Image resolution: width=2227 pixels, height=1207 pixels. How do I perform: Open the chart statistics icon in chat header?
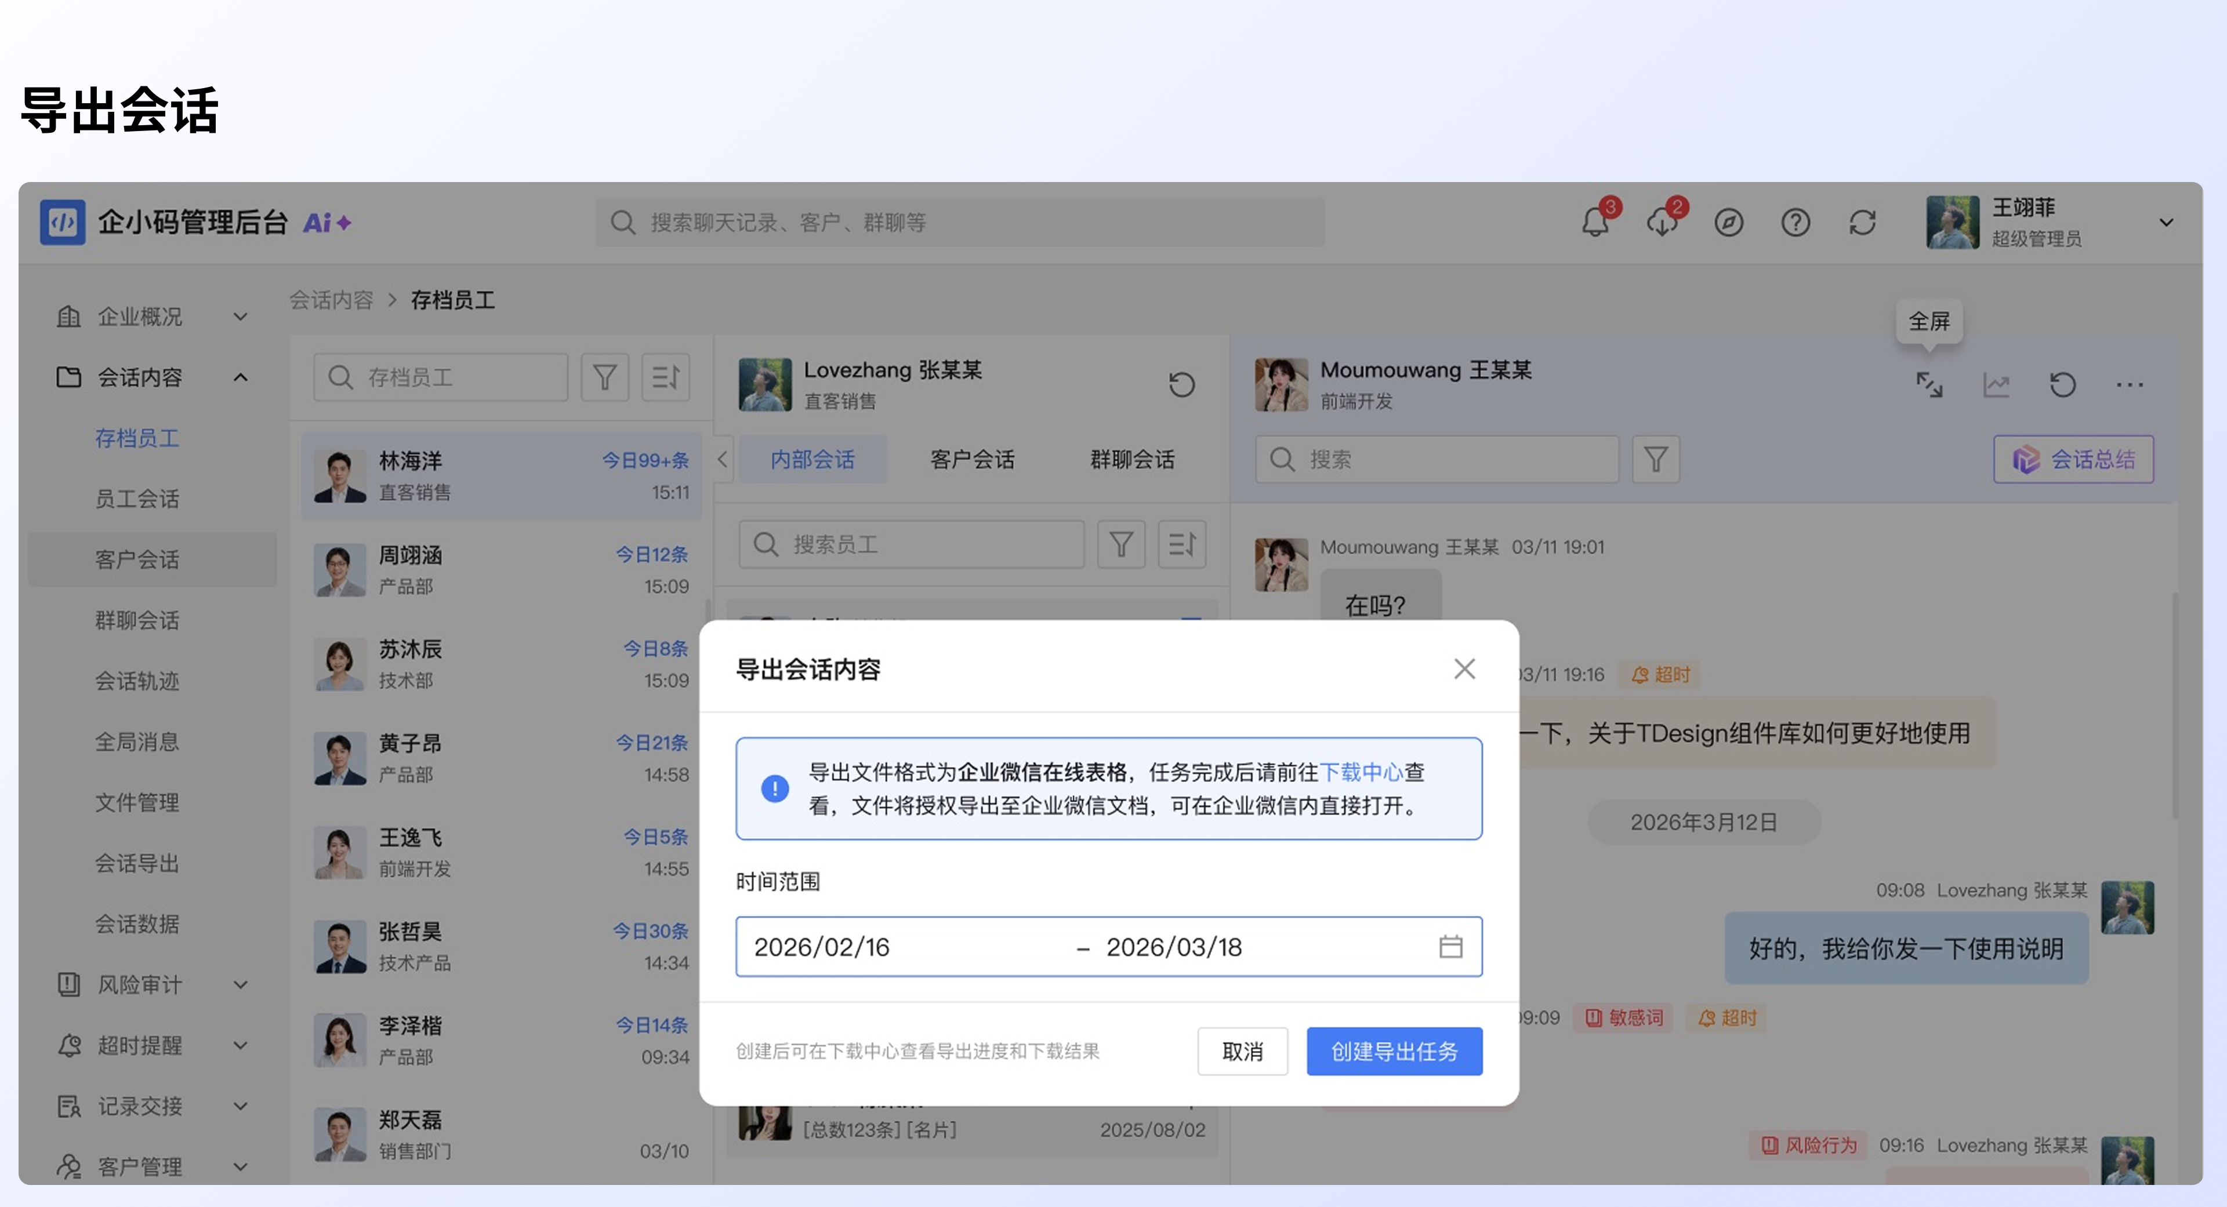pyautogui.click(x=1996, y=384)
